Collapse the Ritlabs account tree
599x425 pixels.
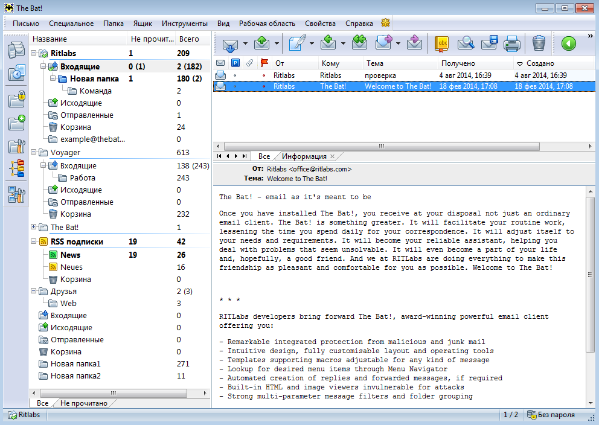[34, 53]
